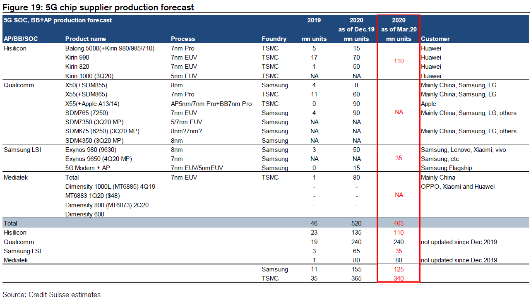Select the red '110' value beside Kirin rows

399,61
